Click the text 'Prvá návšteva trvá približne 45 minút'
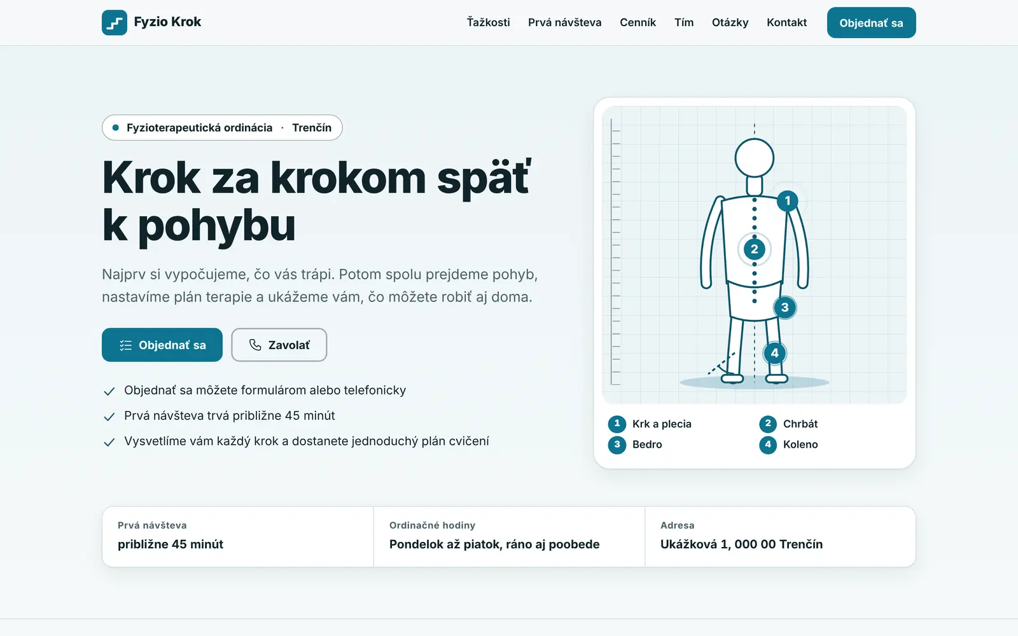 pyautogui.click(x=230, y=416)
